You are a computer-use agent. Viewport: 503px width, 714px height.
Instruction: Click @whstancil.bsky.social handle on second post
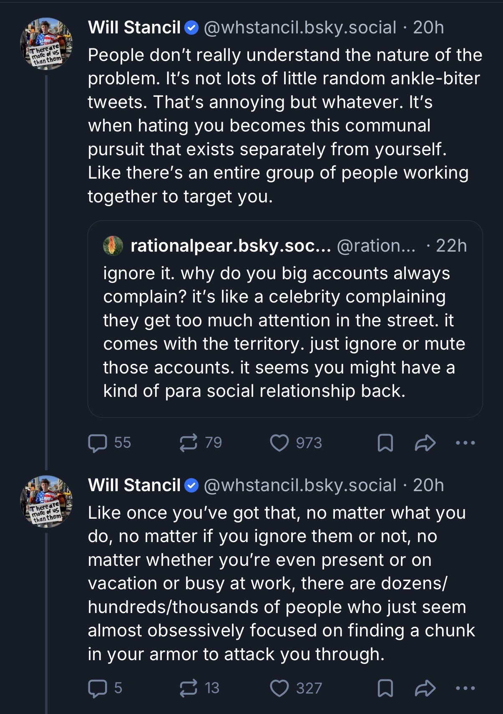299,485
